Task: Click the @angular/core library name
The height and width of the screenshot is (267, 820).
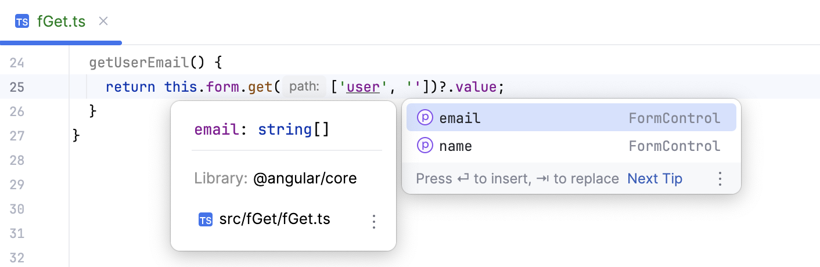Action: click(305, 179)
